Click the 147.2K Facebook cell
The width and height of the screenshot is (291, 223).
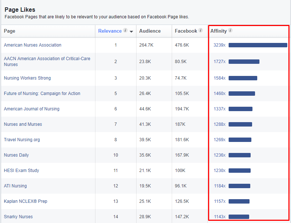(x=182, y=216)
